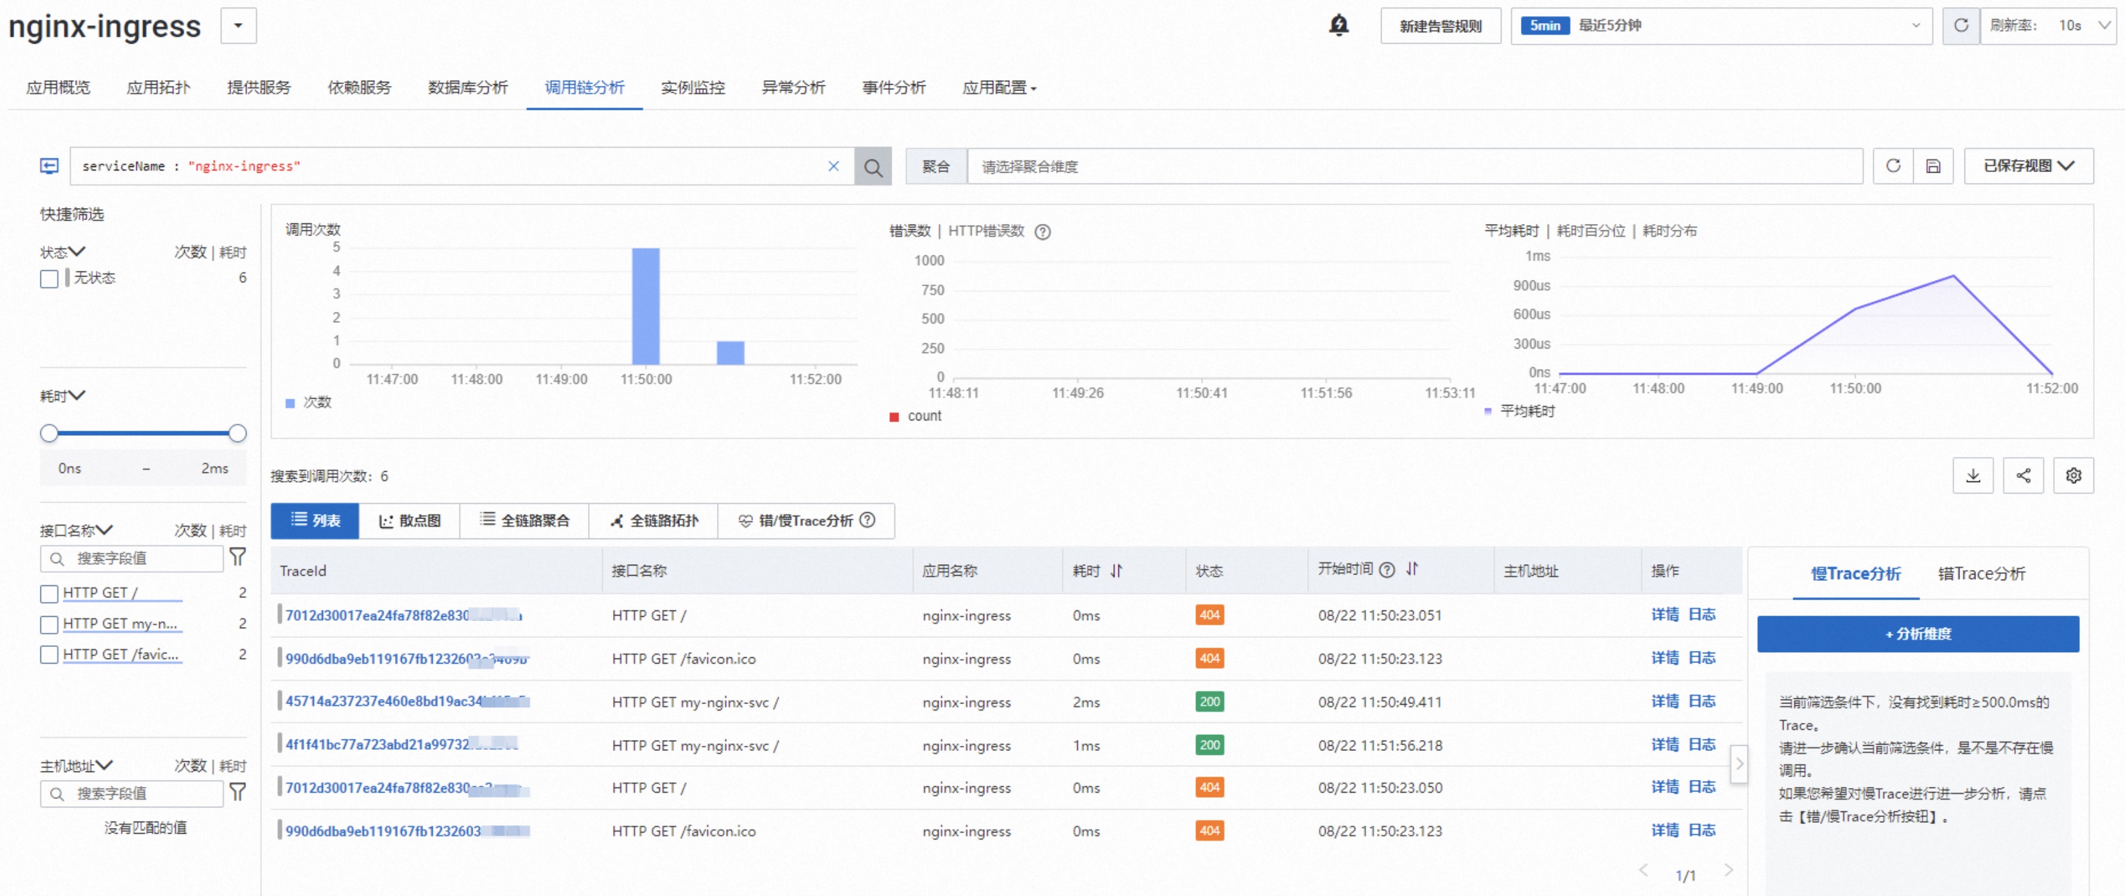Screen dimensions: 2125x896
Task: Switch to 实例监控 tab
Action: pos(692,87)
